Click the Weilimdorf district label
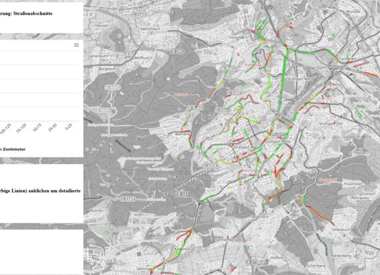 click(x=150, y=29)
